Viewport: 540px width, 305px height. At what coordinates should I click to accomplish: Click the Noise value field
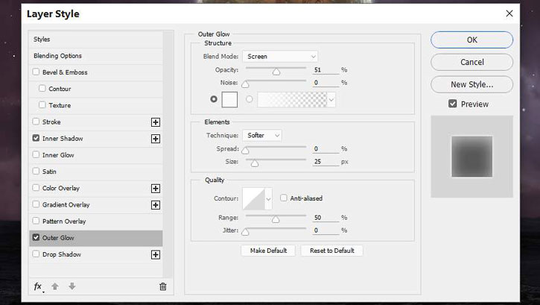coord(325,83)
